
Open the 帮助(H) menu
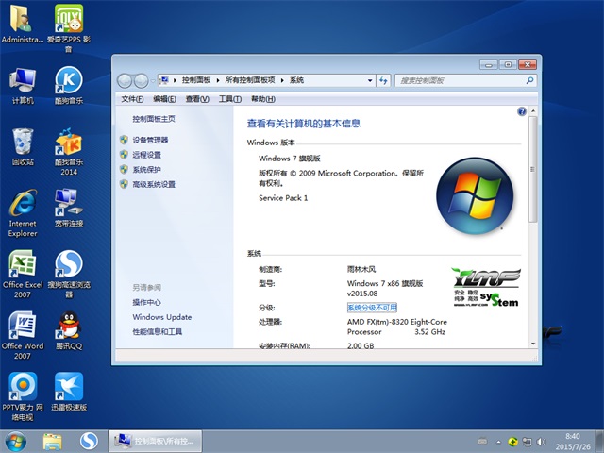pos(263,99)
